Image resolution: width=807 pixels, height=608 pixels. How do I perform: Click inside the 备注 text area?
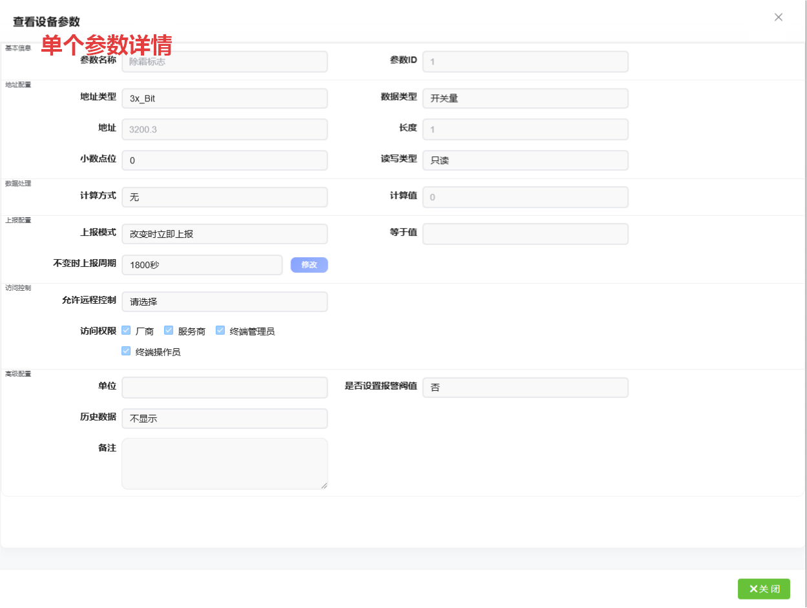pos(225,464)
